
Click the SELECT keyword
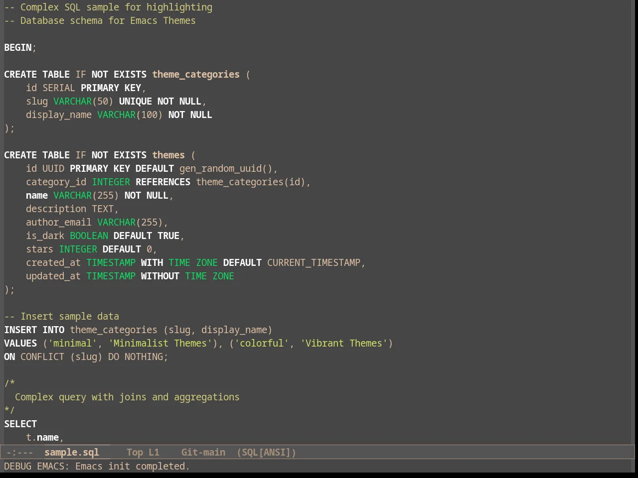pyautogui.click(x=20, y=424)
